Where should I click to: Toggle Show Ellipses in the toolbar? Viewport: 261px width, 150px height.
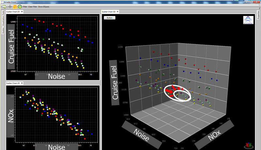[43, 7]
